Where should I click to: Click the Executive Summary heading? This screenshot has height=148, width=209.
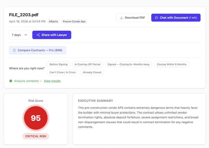pos(95,101)
